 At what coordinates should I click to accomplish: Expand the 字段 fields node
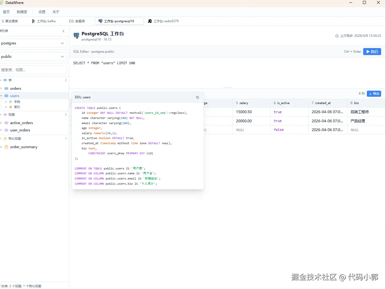(6, 102)
